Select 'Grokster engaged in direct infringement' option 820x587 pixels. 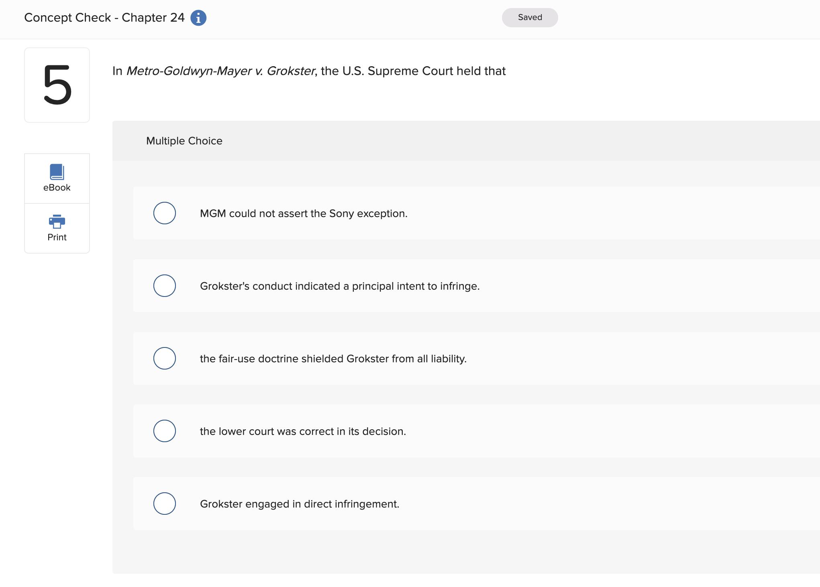(165, 504)
